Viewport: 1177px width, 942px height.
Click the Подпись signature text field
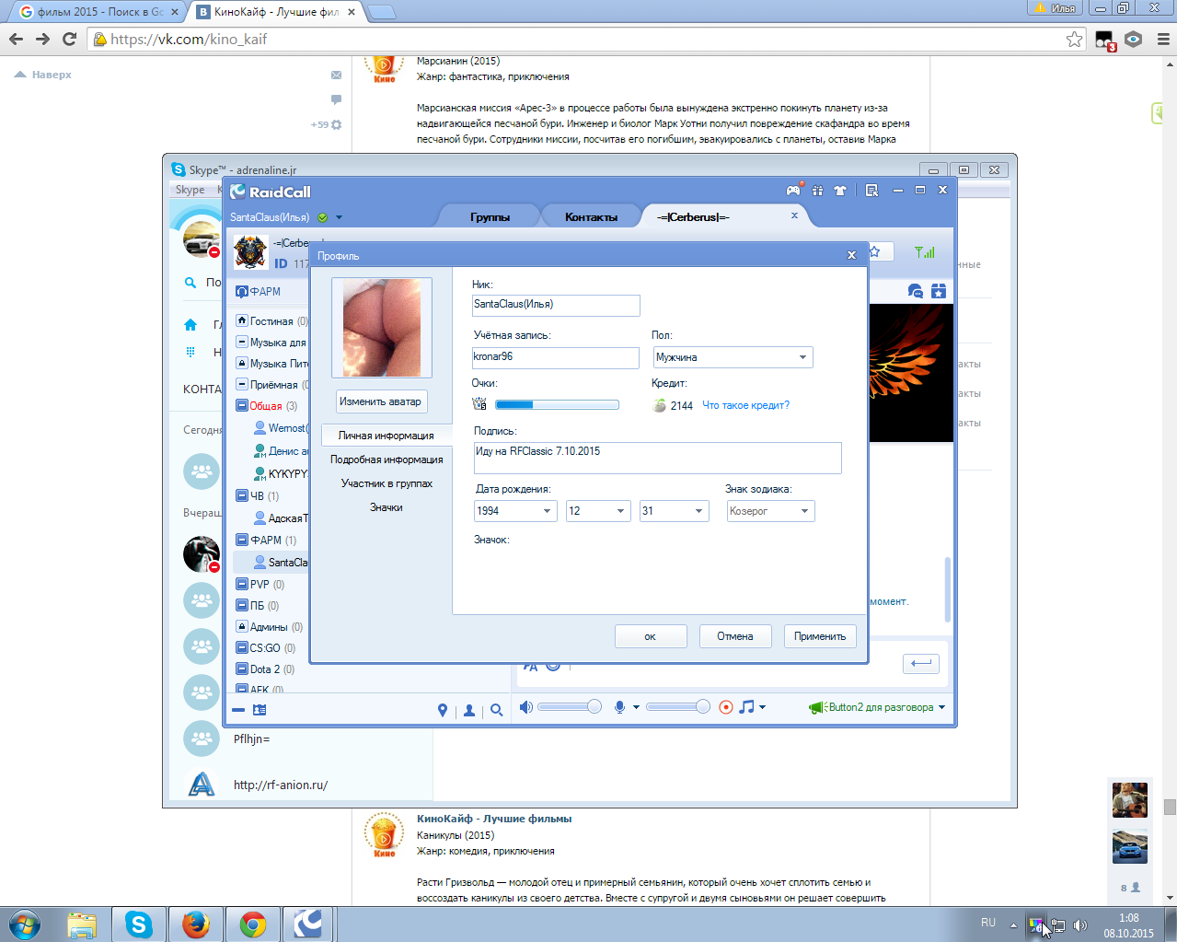pyautogui.click(x=657, y=458)
